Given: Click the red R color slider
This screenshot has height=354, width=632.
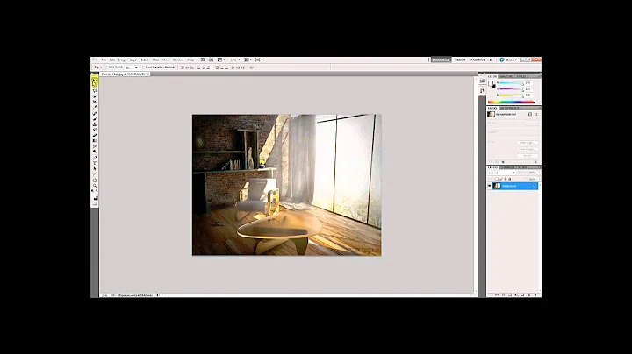Looking at the screenshot, I should (511, 83).
